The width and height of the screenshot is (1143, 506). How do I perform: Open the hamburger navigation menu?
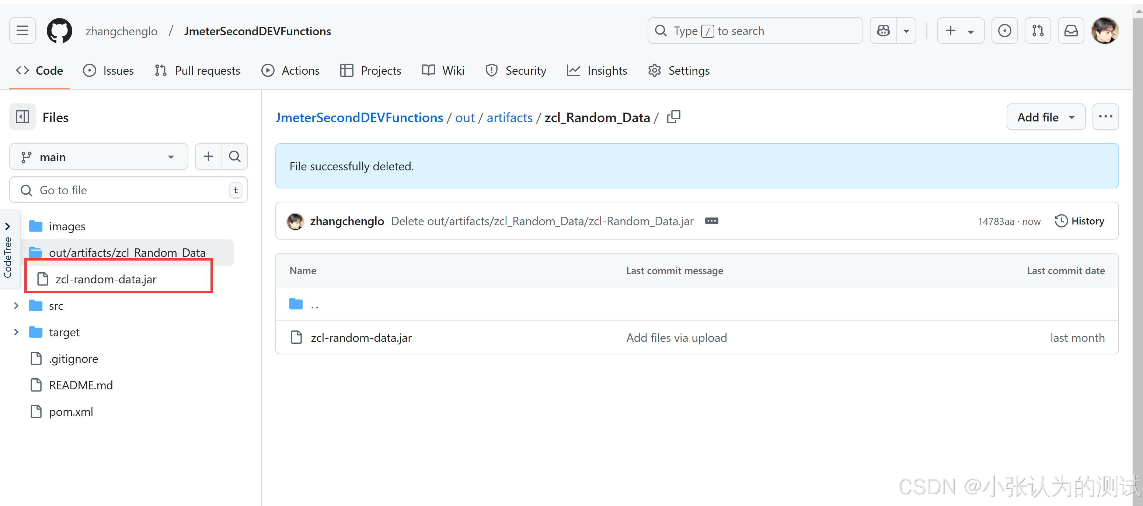coord(22,31)
